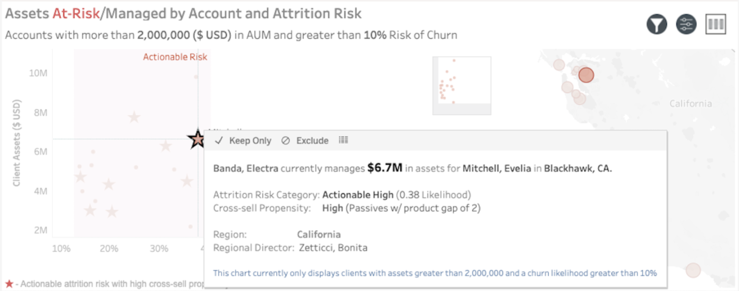Select the highlighted Mitchell star marker

[x=197, y=139]
